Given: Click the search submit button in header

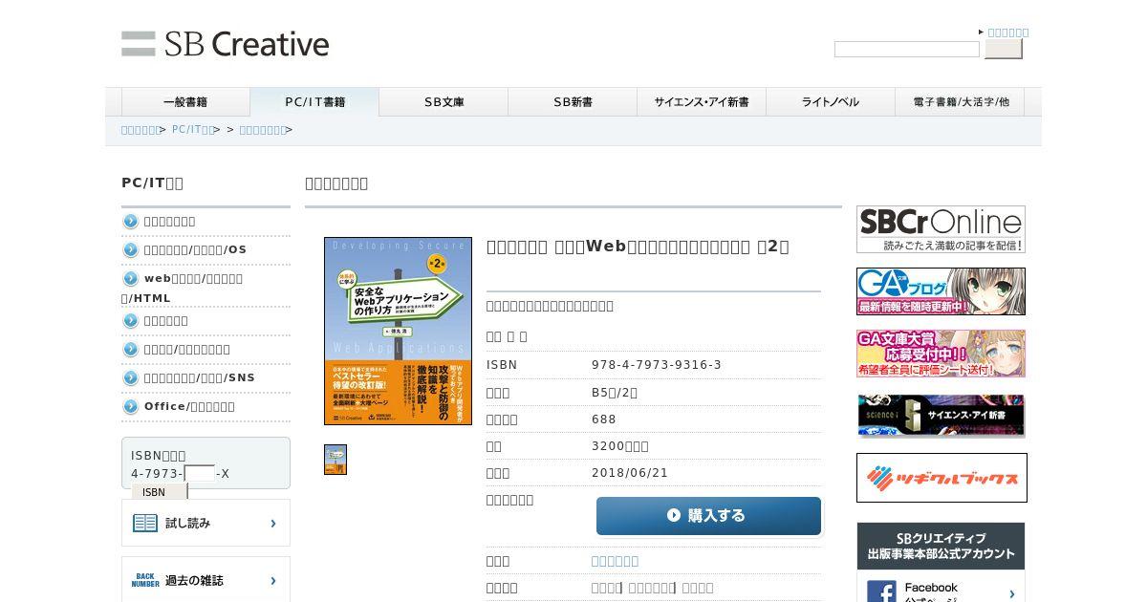Looking at the screenshot, I should [1003, 49].
